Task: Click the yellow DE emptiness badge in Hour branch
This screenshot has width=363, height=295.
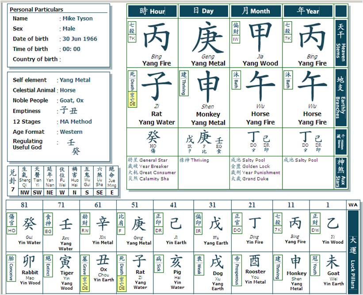Action: [x=132, y=99]
